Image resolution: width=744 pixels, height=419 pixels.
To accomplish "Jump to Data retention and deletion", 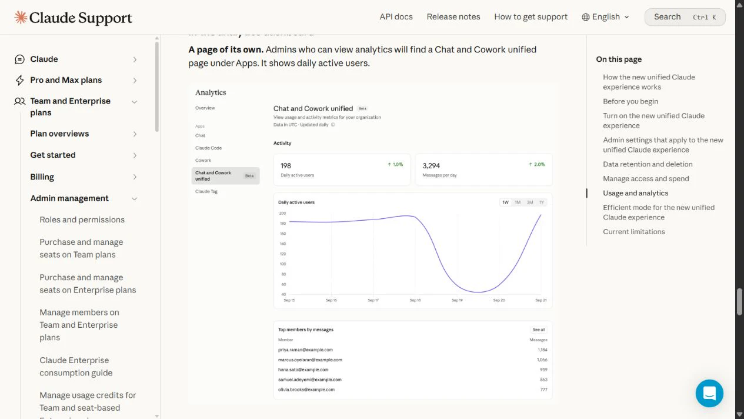I will (x=648, y=164).
